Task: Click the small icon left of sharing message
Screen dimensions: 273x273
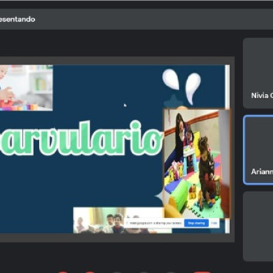Action: (x=127, y=223)
